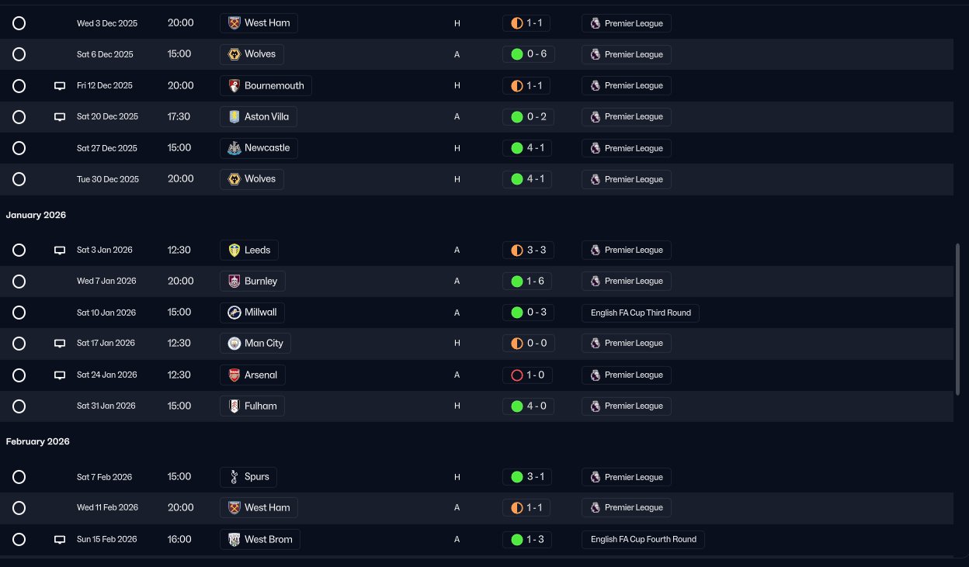This screenshot has width=969, height=567.
Task: Open Premier League tag on Man City row
Action: tap(627, 343)
